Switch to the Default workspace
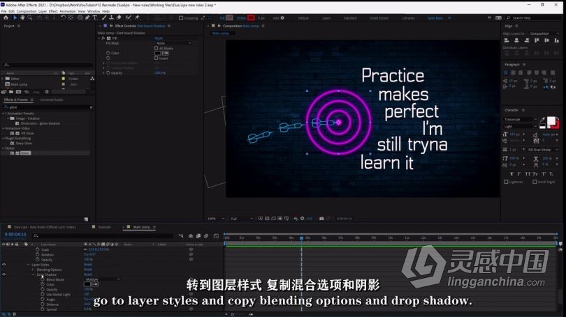This screenshot has width=566, height=317. 303,18
